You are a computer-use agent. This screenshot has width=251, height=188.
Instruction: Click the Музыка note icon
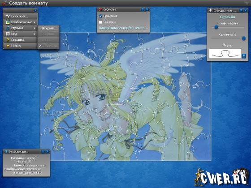point(8,28)
